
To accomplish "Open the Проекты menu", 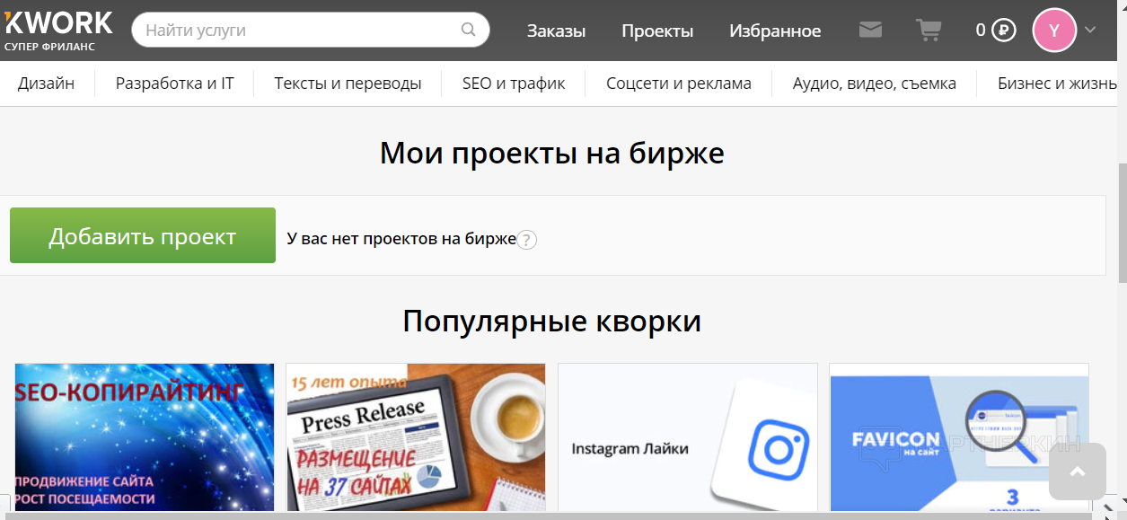I will pos(657,31).
